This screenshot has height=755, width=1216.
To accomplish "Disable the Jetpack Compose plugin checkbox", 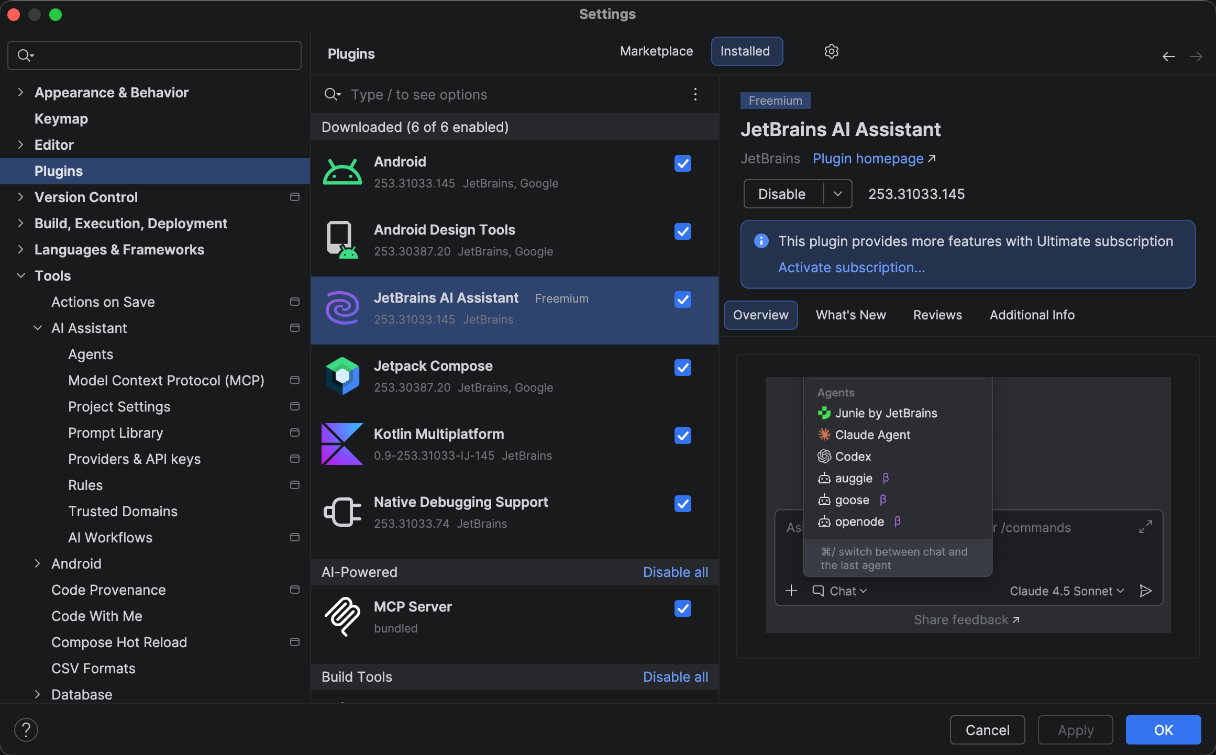I will [683, 368].
